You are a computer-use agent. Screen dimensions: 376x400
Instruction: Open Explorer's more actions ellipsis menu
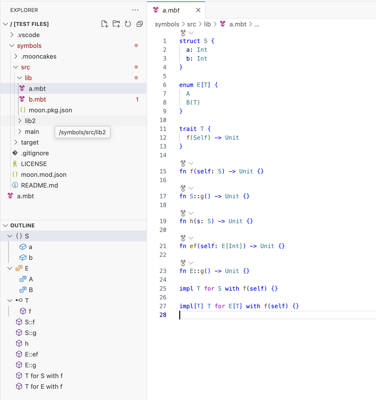pos(135,10)
